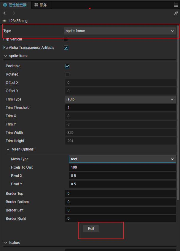Open the Mesh Type dropdown
180x251 pixels.
pos(122,159)
